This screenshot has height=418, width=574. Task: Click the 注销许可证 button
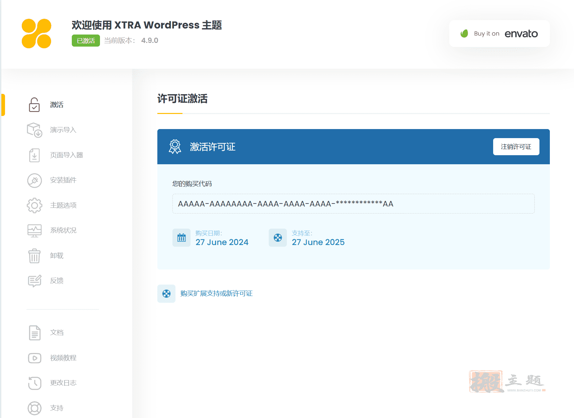[516, 147]
